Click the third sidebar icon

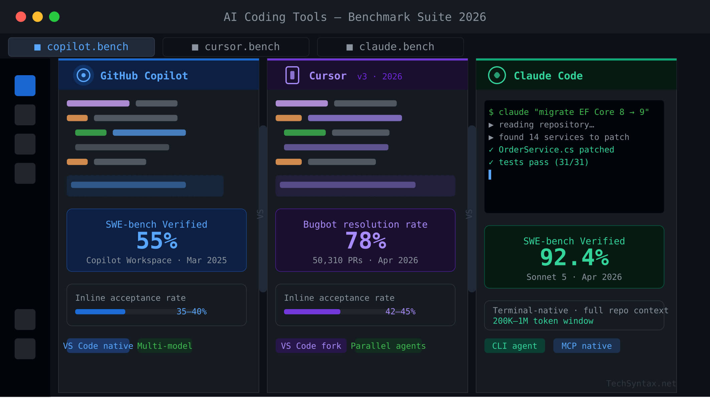coord(25,144)
